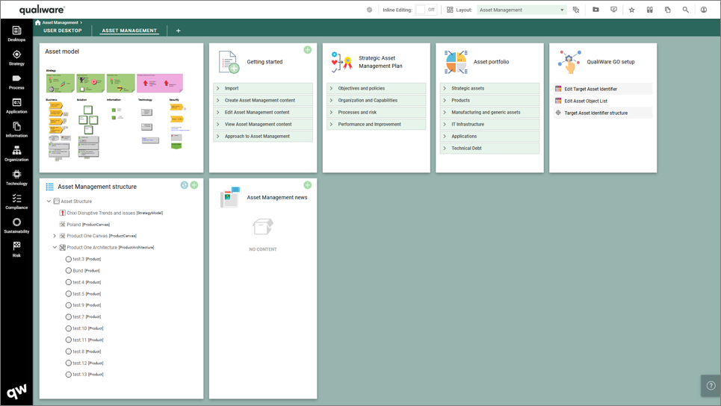The width and height of the screenshot is (721, 406).
Task: Expand Strategic assets row
Action: [489, 88]
